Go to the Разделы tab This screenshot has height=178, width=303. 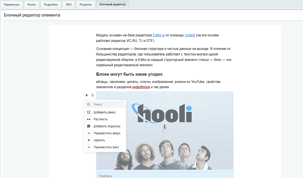click(86, 4)
